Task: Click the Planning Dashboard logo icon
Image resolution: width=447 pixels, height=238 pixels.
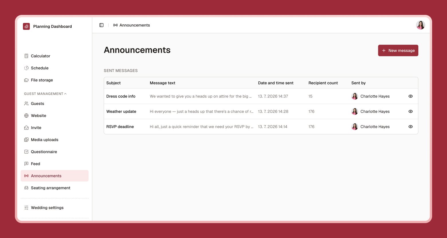Action: click(x=26, y=26)
